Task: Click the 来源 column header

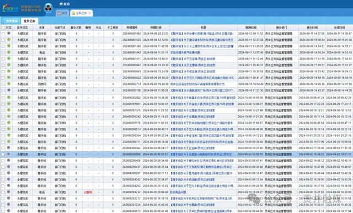Action: tap(42, 28)
